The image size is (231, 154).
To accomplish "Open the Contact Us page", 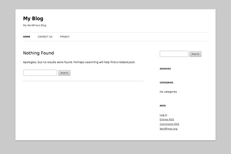I will (x=45, y=37).
